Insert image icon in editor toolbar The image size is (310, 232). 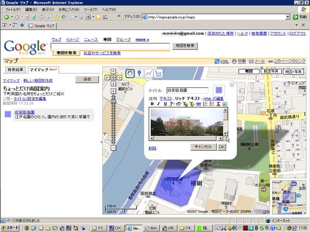click(x=225, y=104)
